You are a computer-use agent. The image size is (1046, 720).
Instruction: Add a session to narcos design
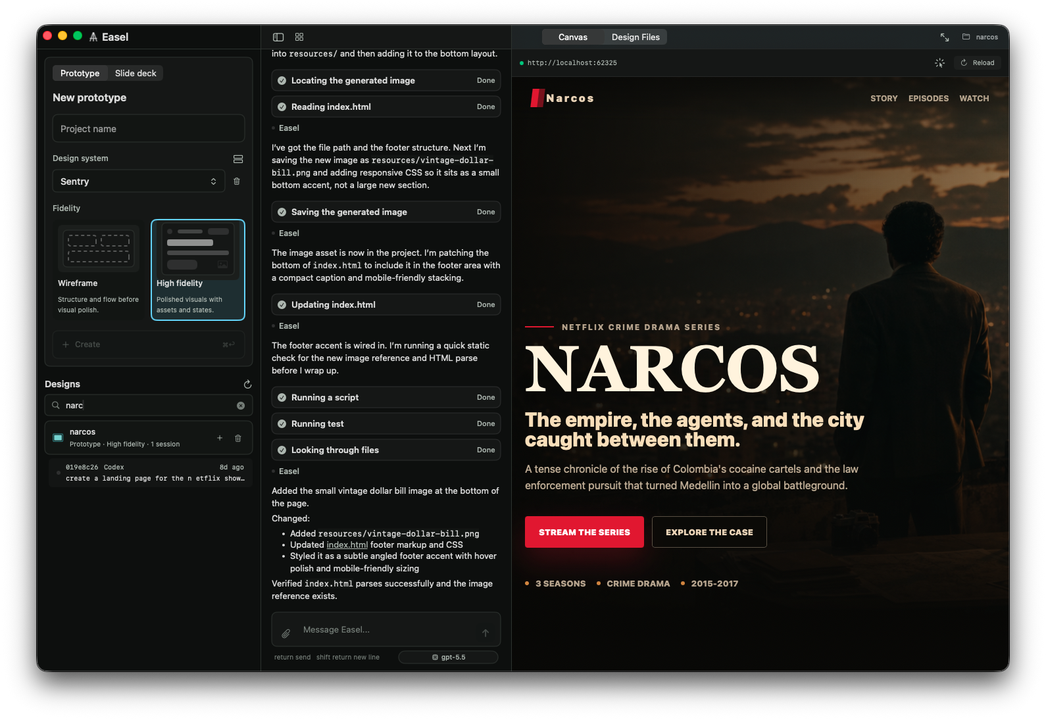[x=220, y=438]
